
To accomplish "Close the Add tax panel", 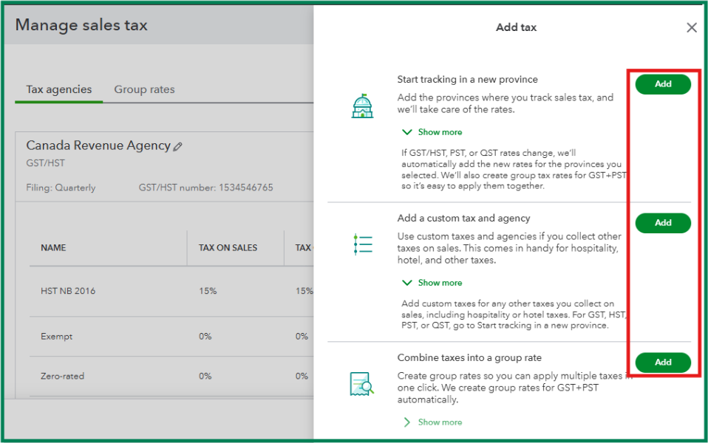I will point(692,28).
